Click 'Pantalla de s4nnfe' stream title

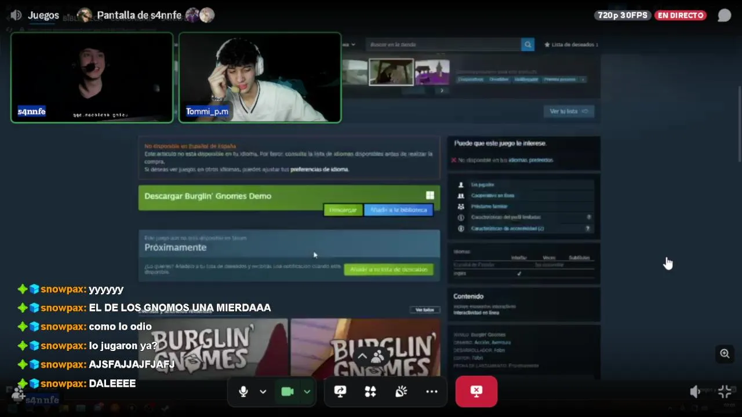[139, 15]
